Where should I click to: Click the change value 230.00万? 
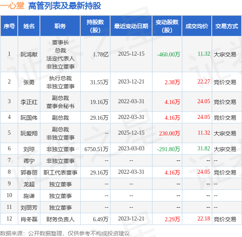[170, 133]
